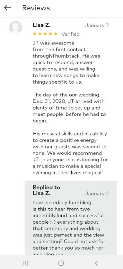Tap the first yellow rating star
Image resolution: width=123 pixels, height=269 pixels.
(x=34, y=34)
